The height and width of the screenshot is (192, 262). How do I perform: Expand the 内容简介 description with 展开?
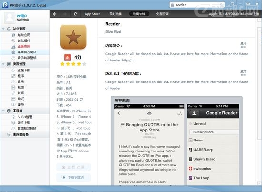coord(243,45)
